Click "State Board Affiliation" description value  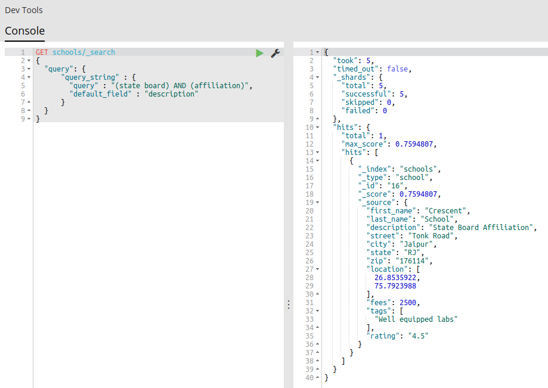click(481, 228)
